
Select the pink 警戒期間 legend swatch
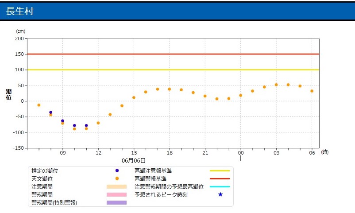pos(116,194)
